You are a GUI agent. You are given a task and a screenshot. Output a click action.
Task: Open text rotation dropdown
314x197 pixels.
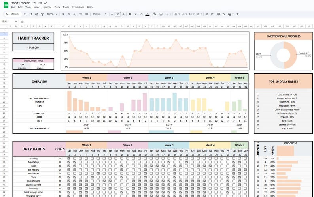point(199,14)
